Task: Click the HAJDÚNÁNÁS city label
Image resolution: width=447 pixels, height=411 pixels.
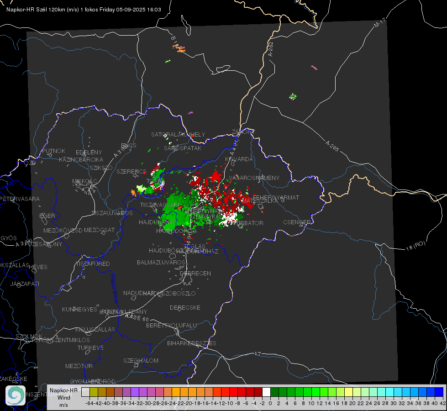Action: click(x=158, y=222)
